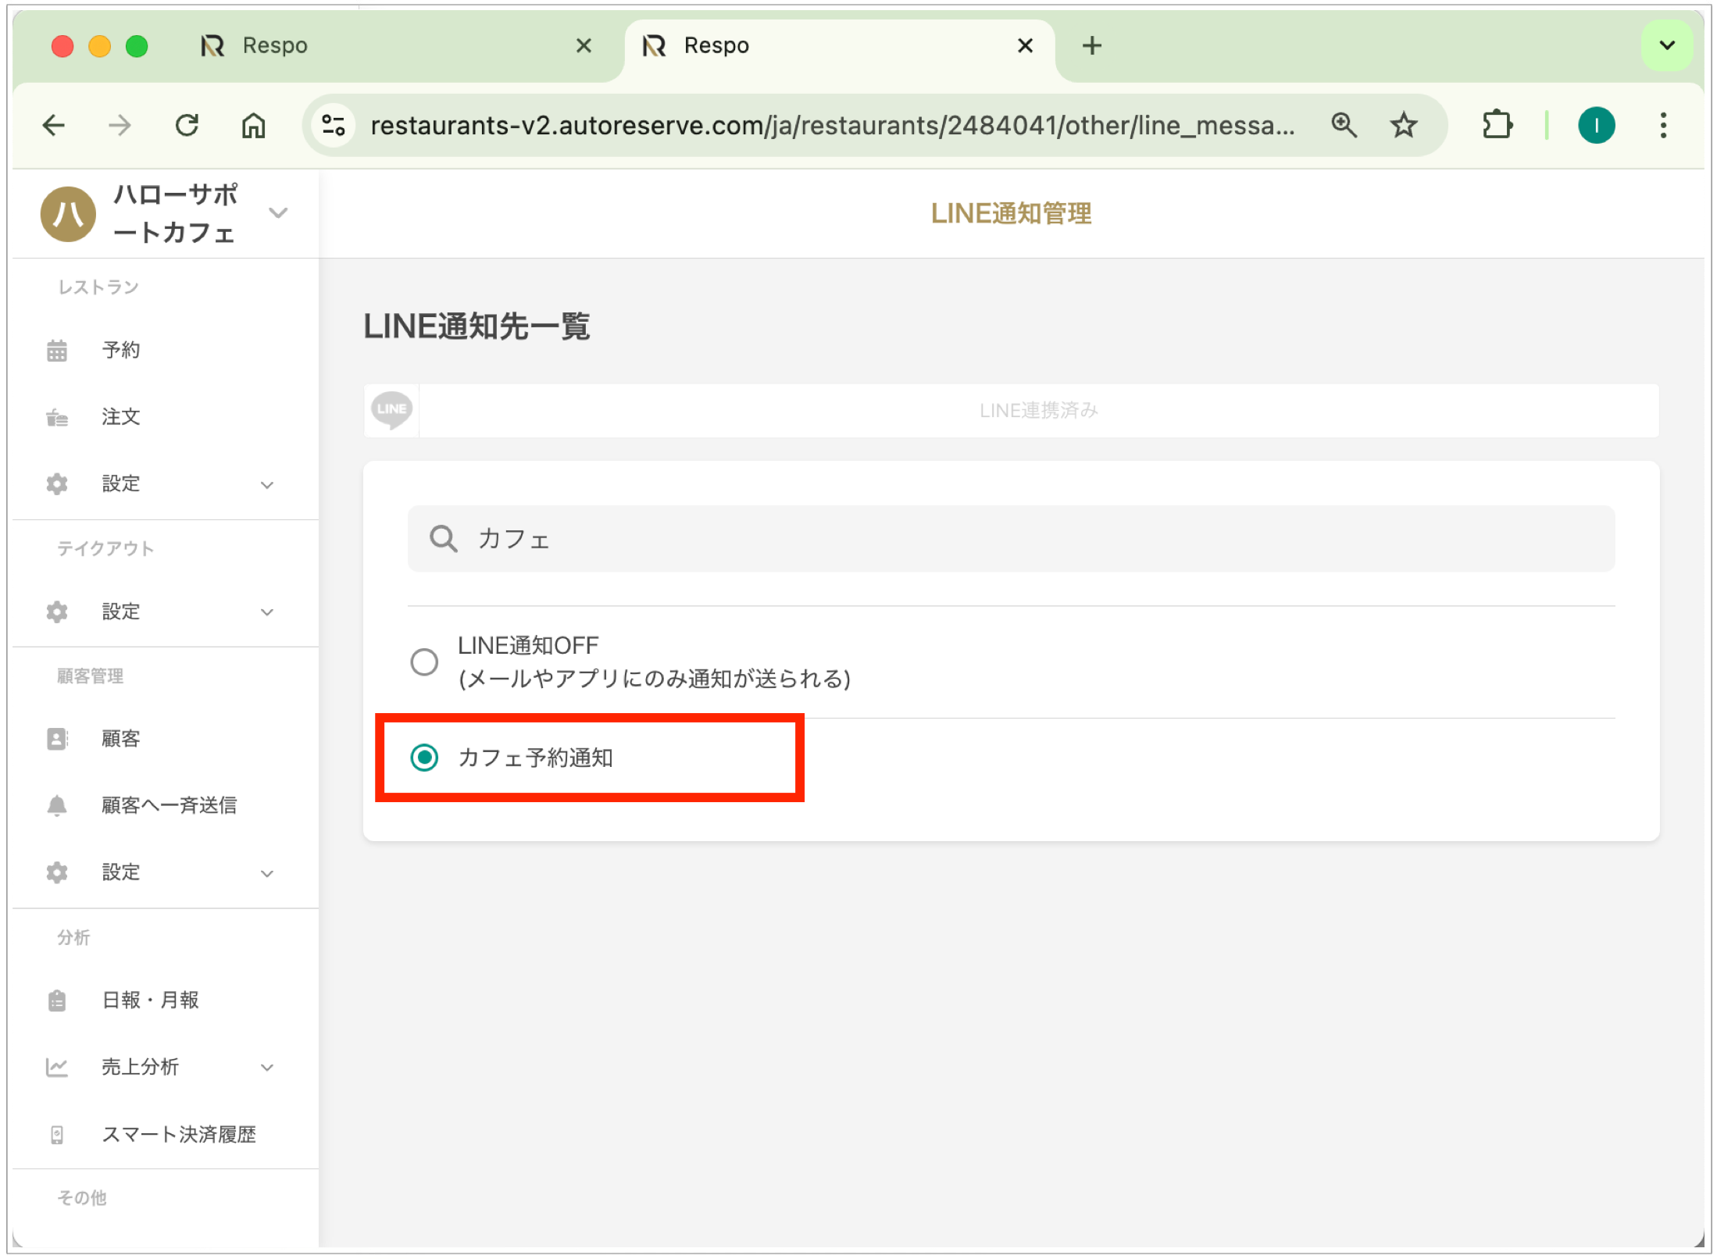
Task: Click the order icon next to 注文
Action: (x=57, y=417)
